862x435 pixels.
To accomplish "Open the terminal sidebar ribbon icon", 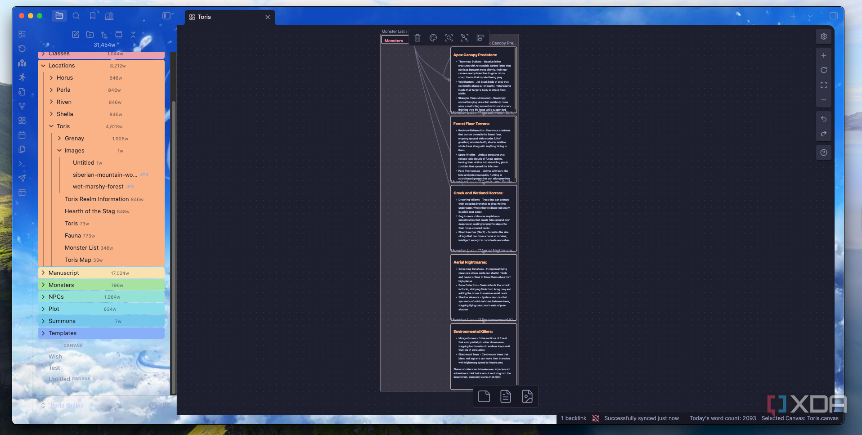I will (22, 164).
